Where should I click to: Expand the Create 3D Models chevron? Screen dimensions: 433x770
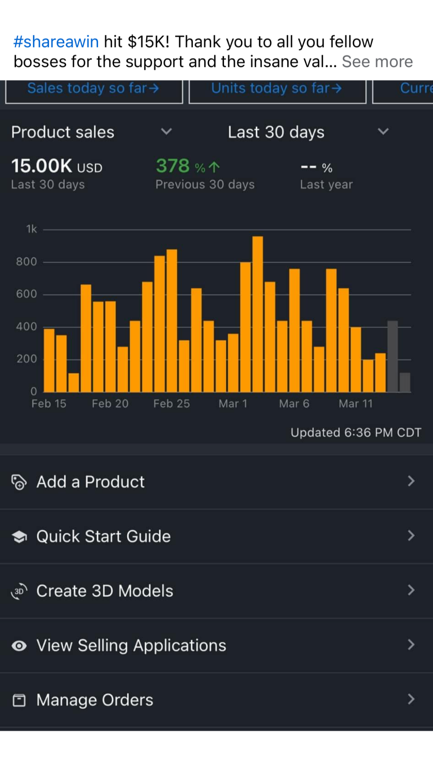click(411, 590)
